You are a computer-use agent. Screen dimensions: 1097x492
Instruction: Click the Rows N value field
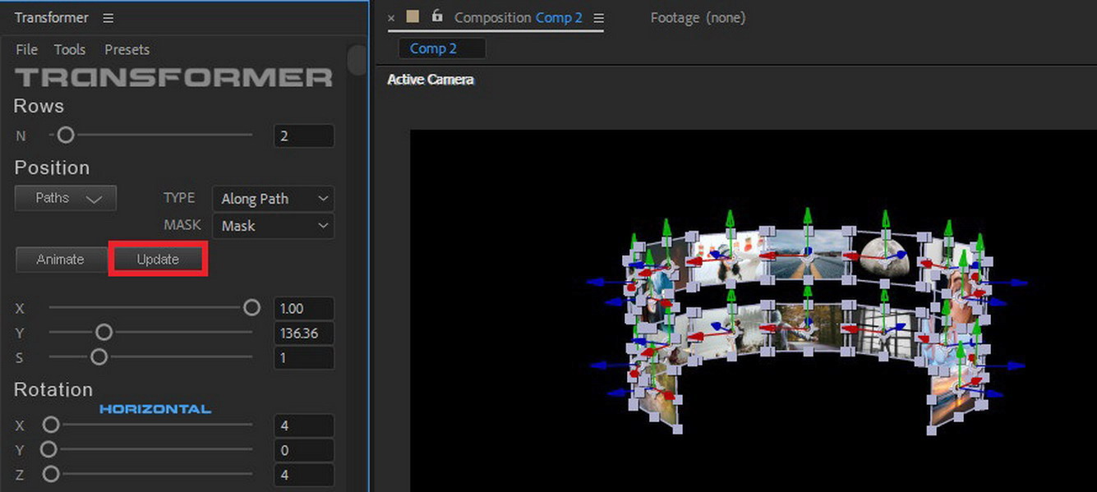tap(304, 136)
